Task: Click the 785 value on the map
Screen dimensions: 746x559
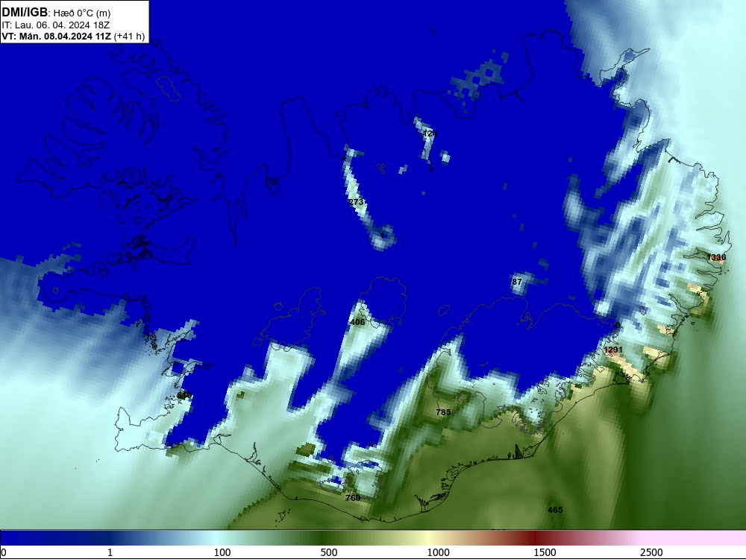Action: [x=443, y=412]
